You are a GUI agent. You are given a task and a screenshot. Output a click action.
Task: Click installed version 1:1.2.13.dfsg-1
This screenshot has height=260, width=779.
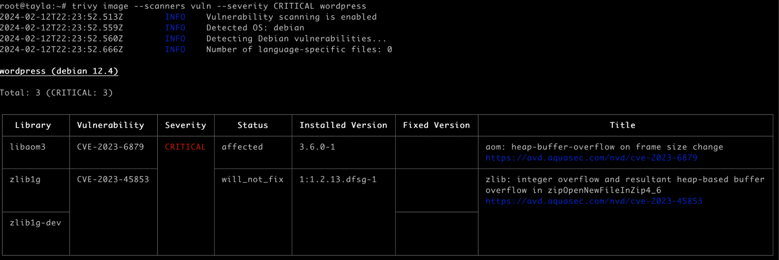(x=338, y=179)
